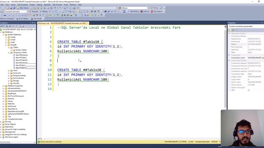Click the Undo icon in the toolbar

point(55,8)
